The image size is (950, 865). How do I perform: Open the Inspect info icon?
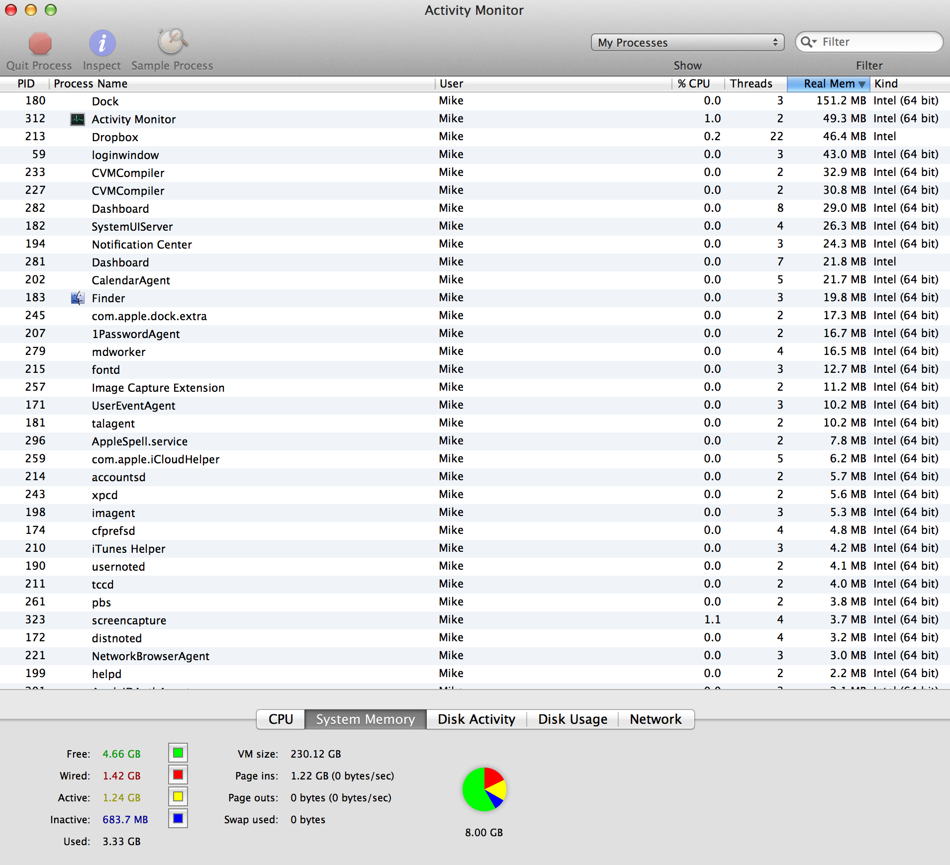coord(102,43)
